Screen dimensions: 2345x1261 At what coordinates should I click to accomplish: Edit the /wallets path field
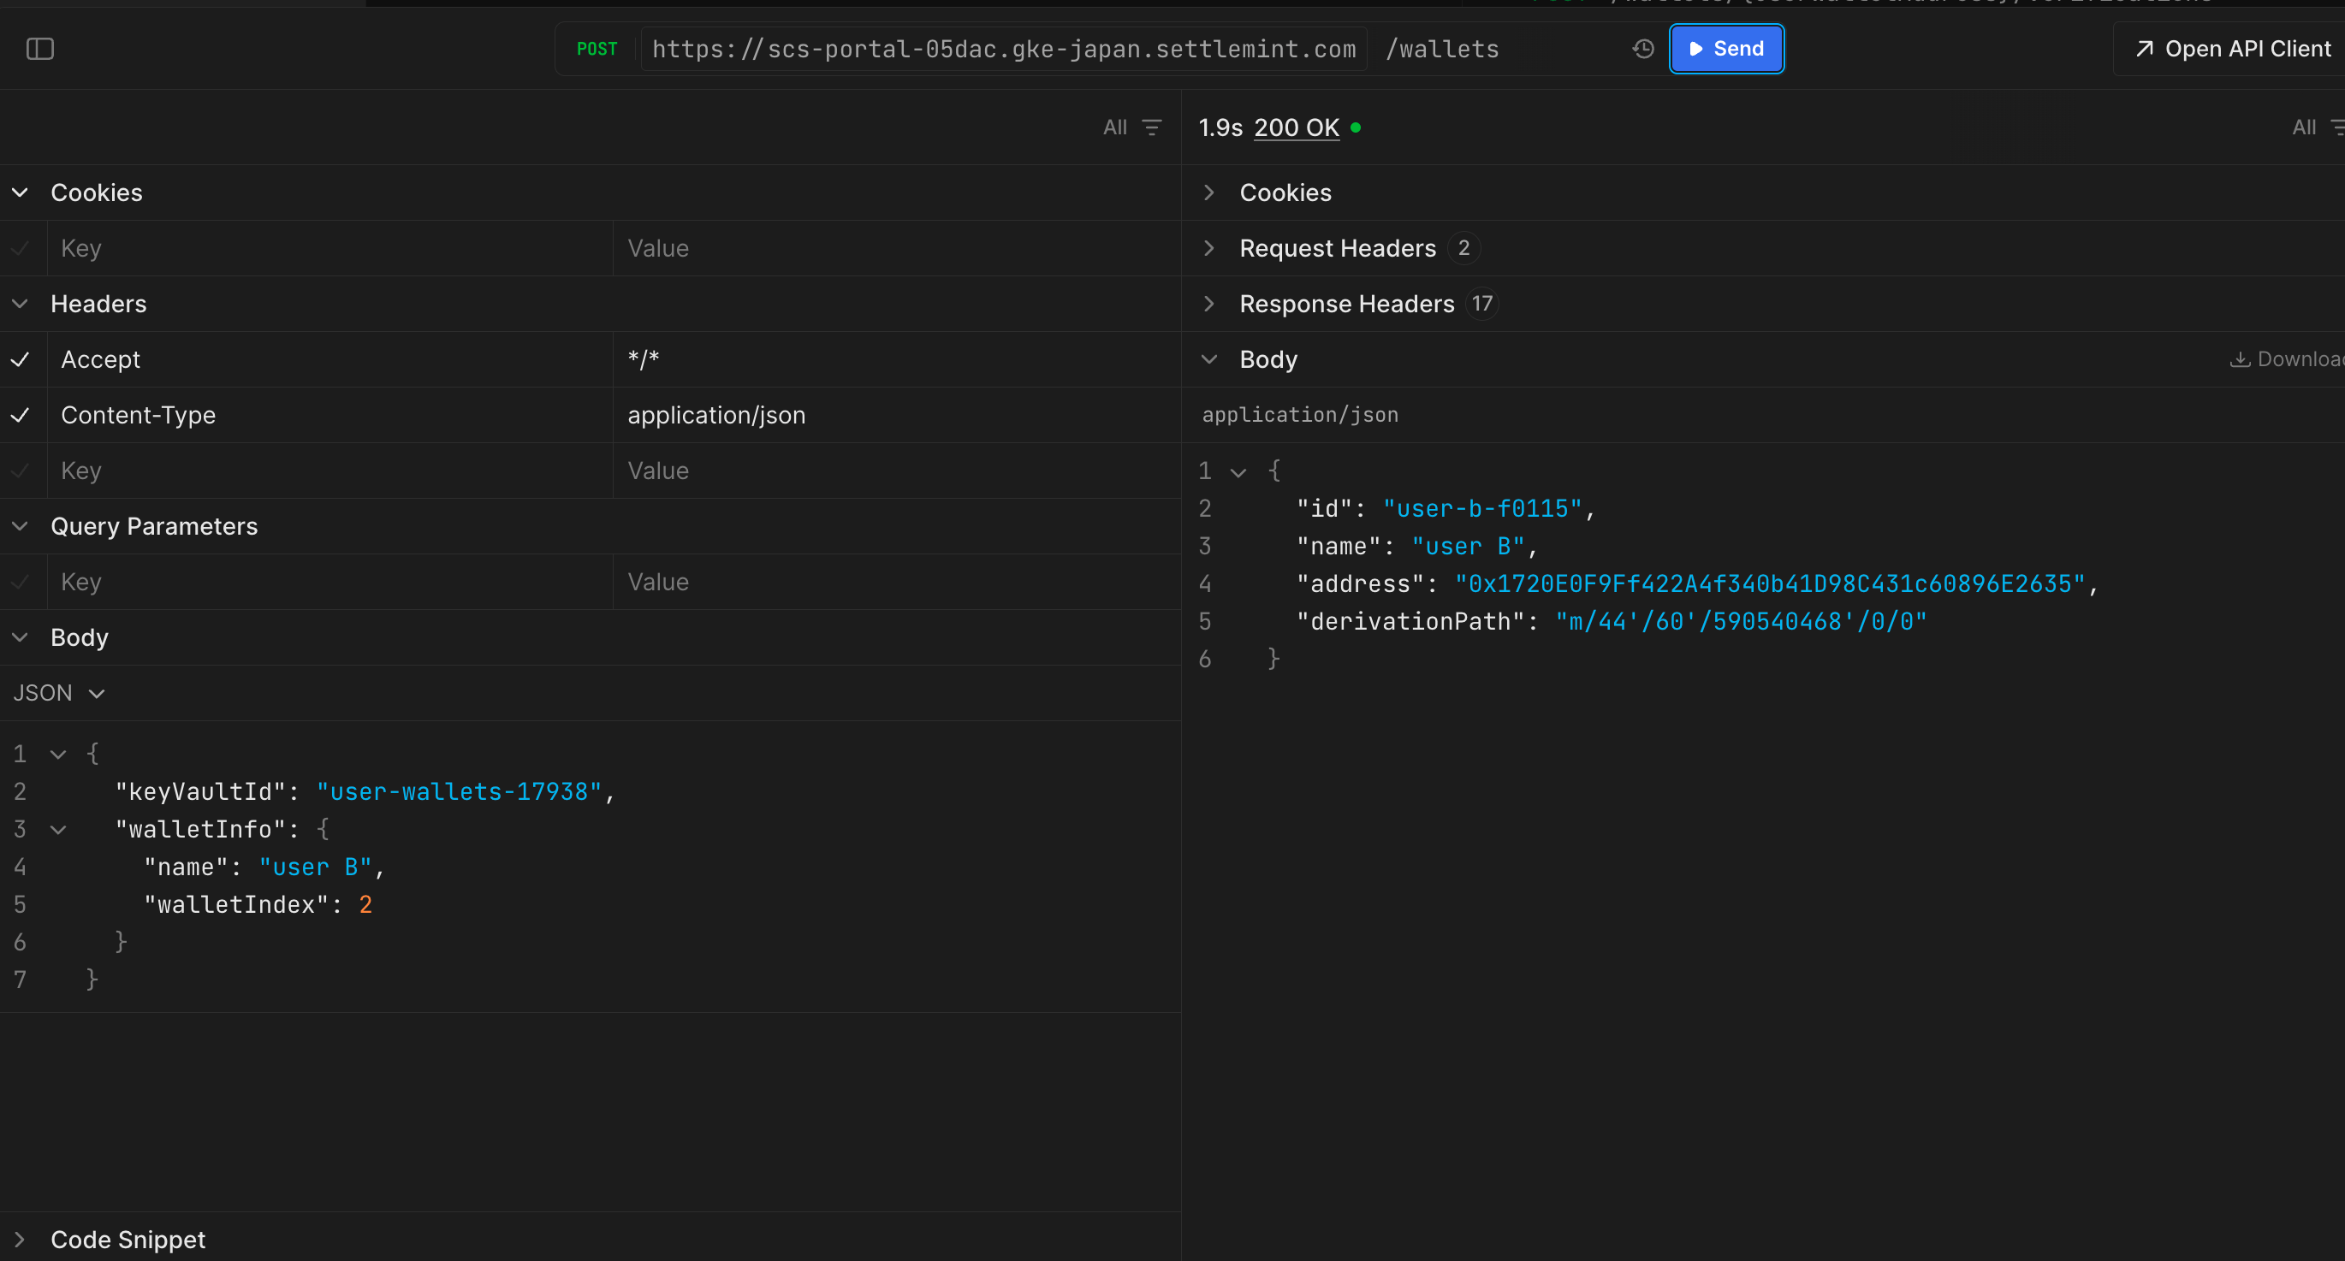click(x=1443, y=49)
